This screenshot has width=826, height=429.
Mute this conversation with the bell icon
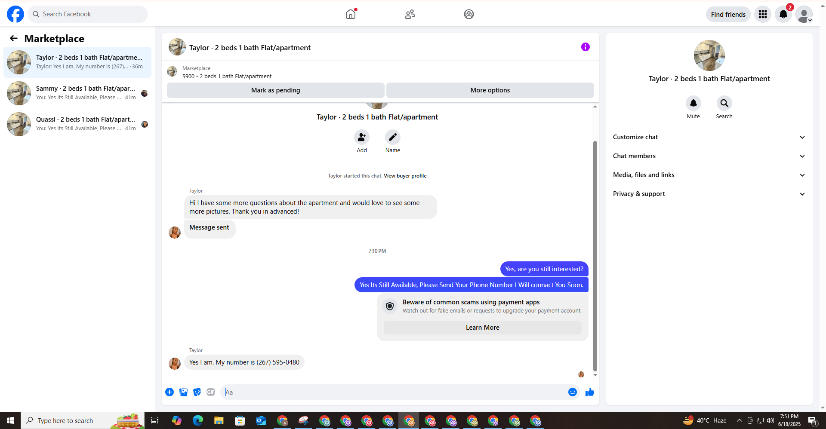(693, 103)
